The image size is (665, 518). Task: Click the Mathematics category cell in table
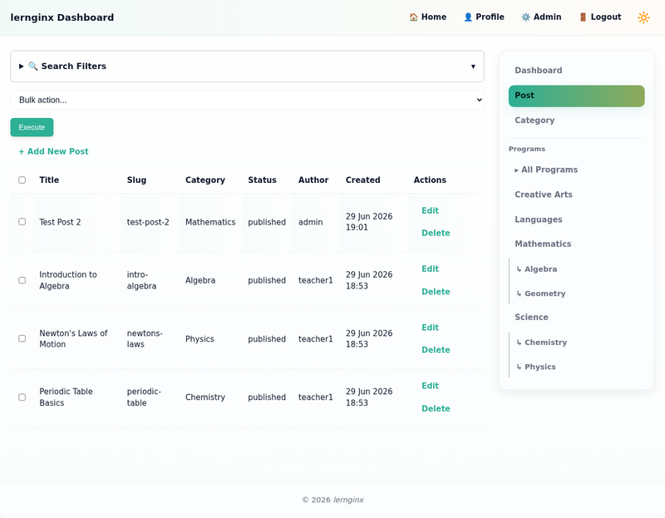[x=210, y=222]
